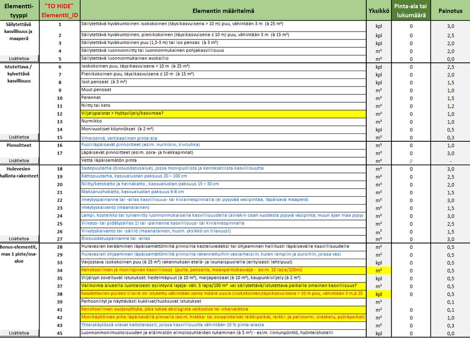Viewport: 470px width, 338px height.
Task: Click the "TO HIDE Elementti_ID" header
Action: [x=60, y=11]
